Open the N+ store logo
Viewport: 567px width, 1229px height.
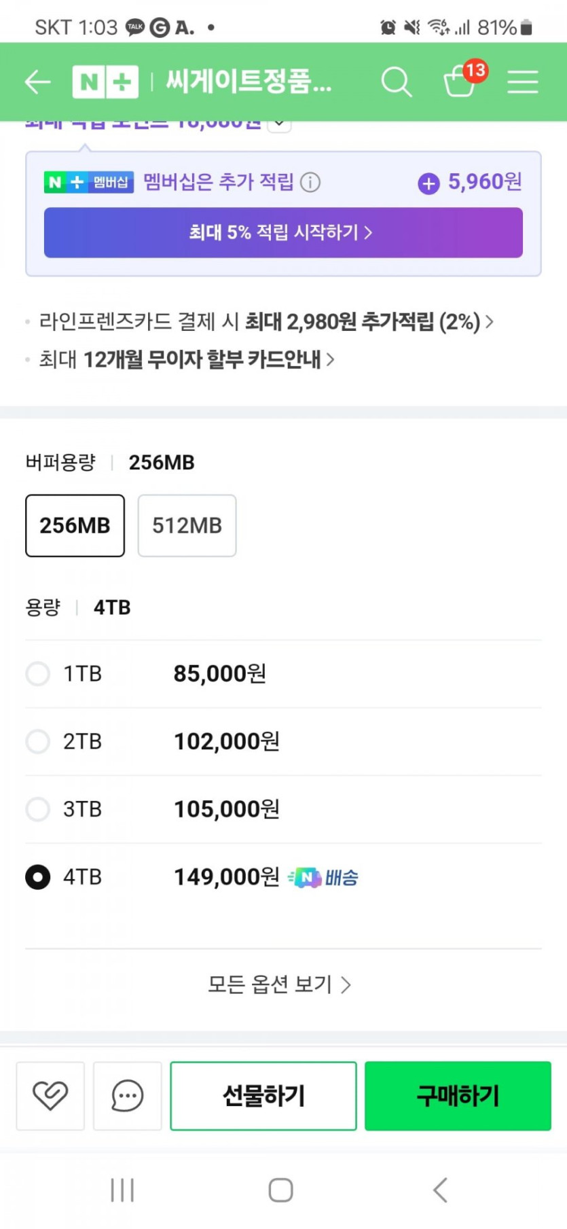point(105,82)
